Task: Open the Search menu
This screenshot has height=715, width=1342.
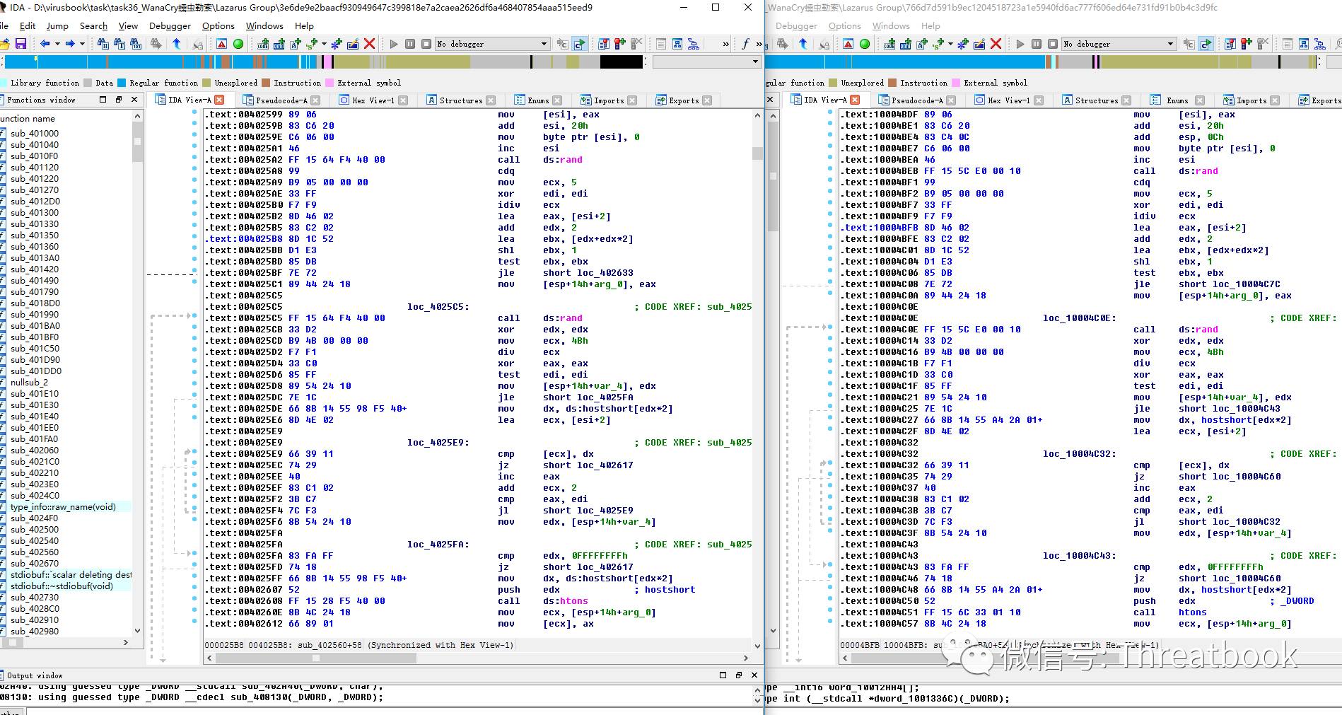Action: click(93, 26)
